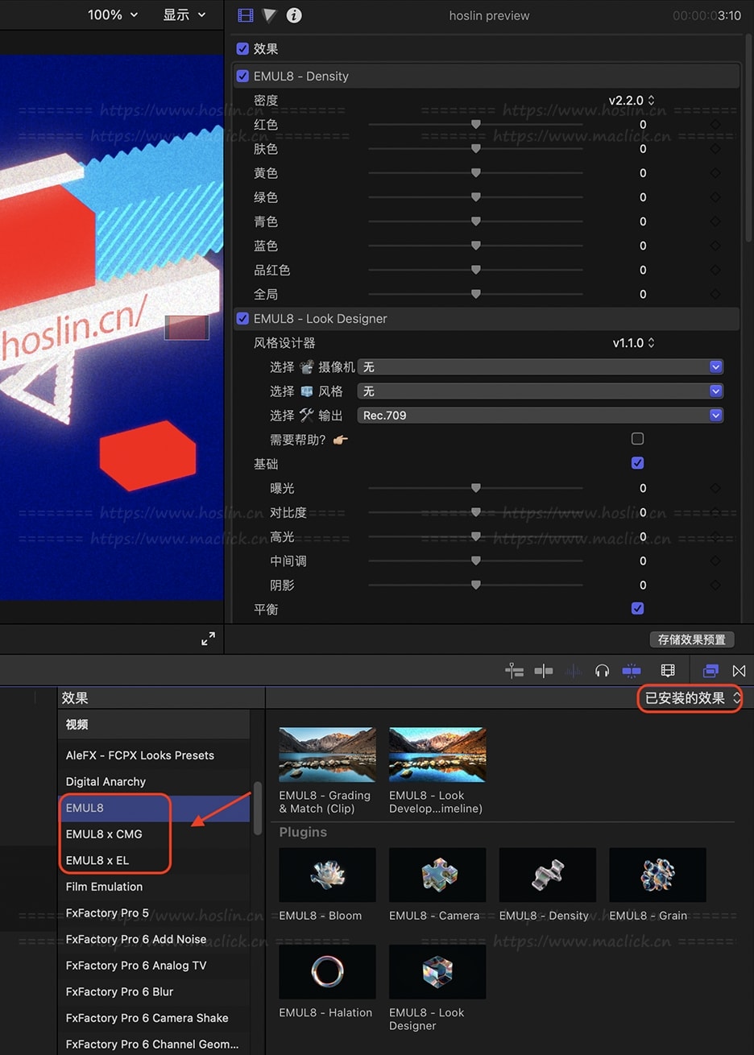Open the 选择 摄像机 dropdown
Viewport: 754px width, 1055px height.
(x=541, y=367)
